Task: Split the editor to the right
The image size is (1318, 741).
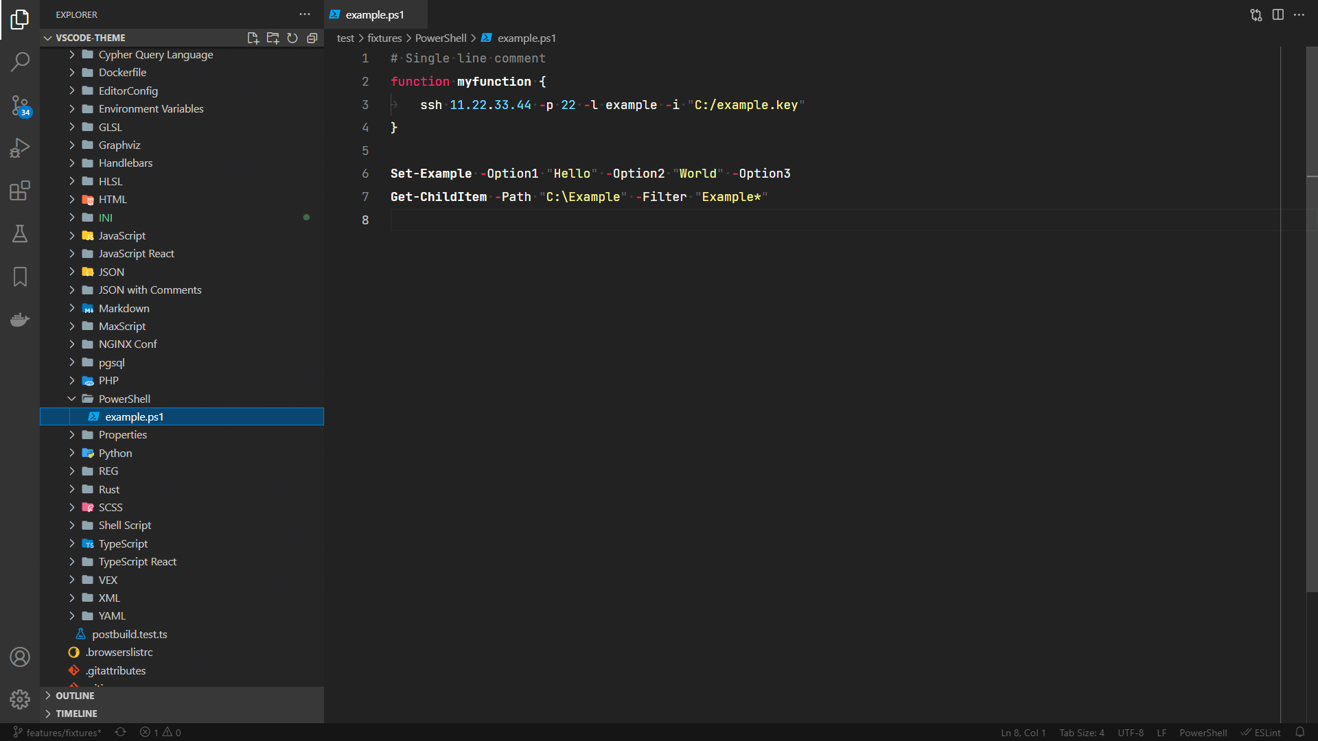Action: (1277, 14)
